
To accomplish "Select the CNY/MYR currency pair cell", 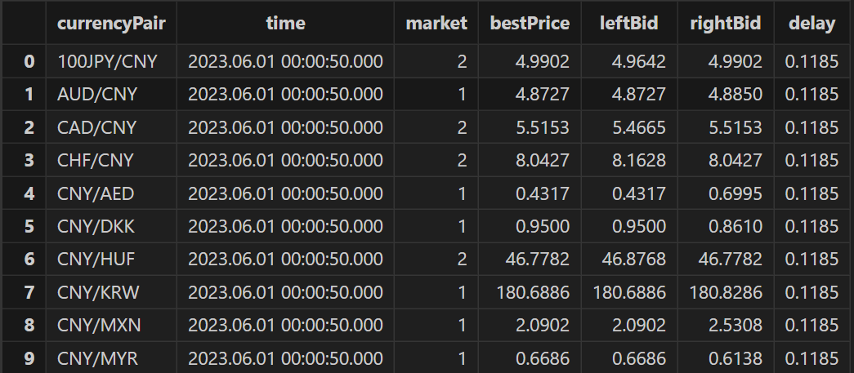I will 97,358.
